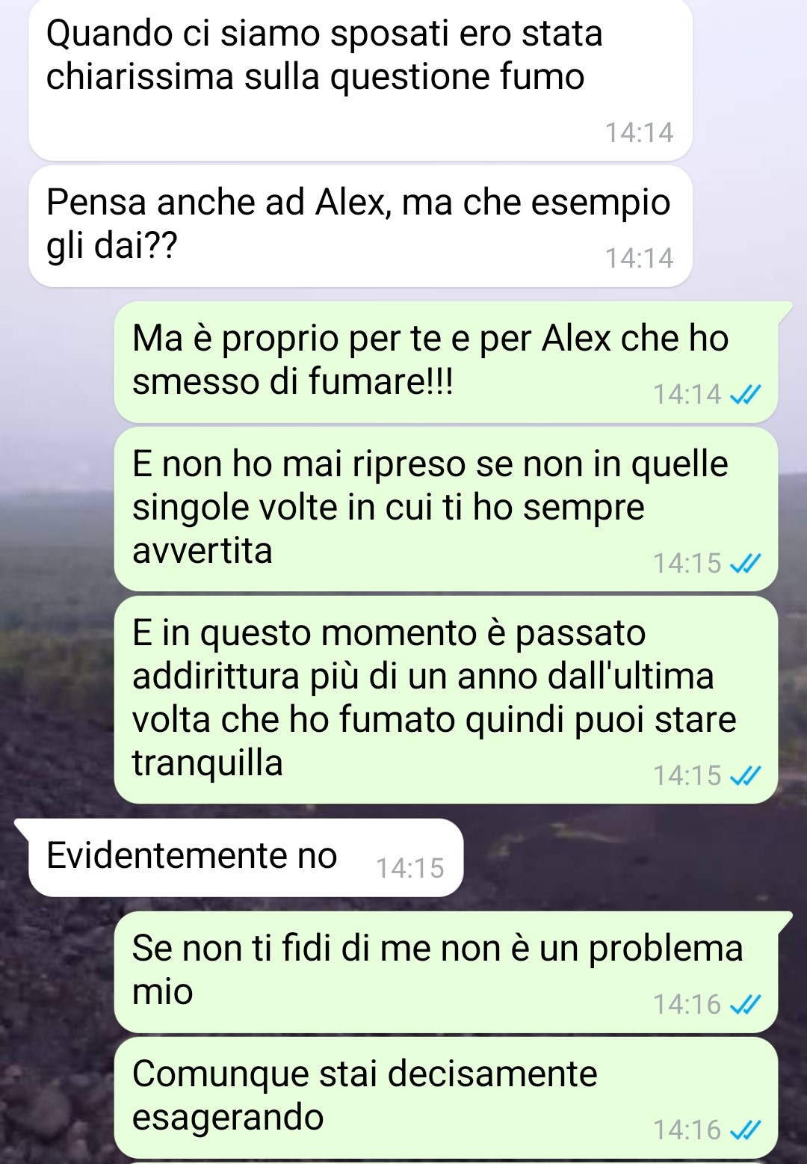Tap the 14:14 timestamp beside 'gli dai??'
Viewport: 807px width, 1164px height.
(x=640, y=258)
